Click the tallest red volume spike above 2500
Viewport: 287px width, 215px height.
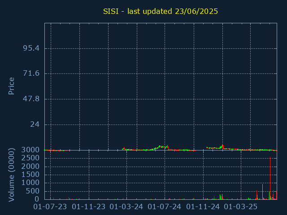(x=270, y=178)
